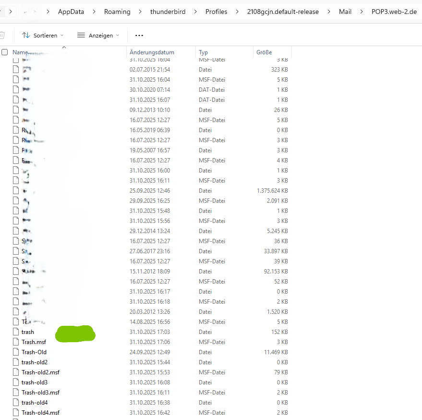Screen dimensions: 422x420
Task: Select the Trash-old4.msf file name
Action: tap(40, 413)
